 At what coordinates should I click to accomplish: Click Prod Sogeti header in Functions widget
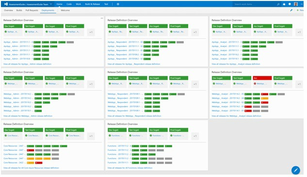[x=178, y=130]
